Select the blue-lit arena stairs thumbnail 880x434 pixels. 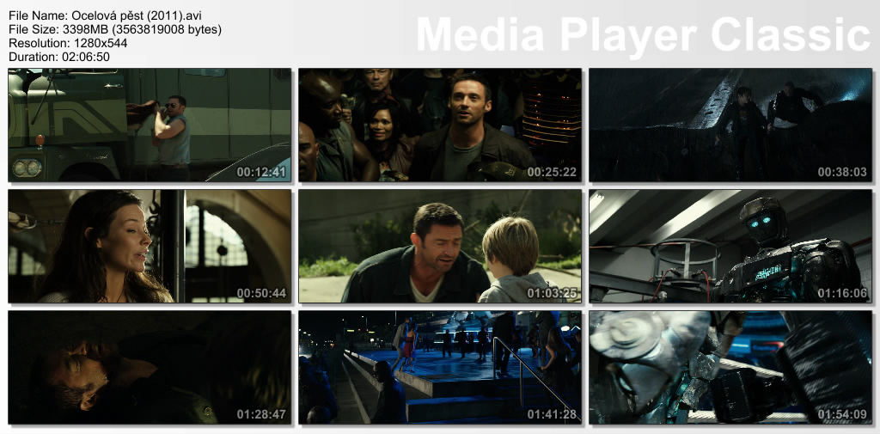coord(440,367)
